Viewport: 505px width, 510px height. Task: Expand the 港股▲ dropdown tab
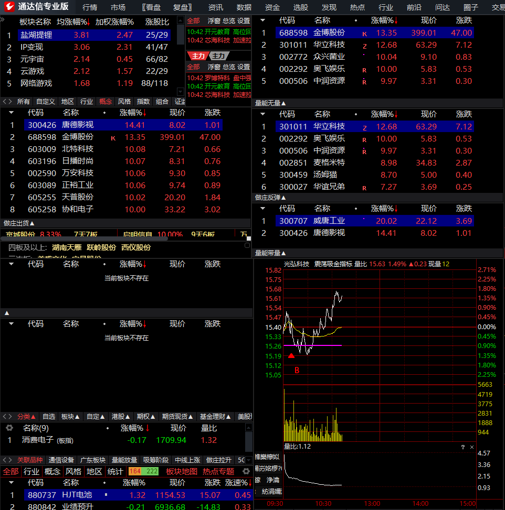(x=121, y=417)
